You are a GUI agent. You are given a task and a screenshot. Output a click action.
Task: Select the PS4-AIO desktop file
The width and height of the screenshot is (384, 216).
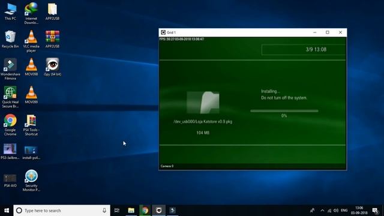tap(10, 181)
